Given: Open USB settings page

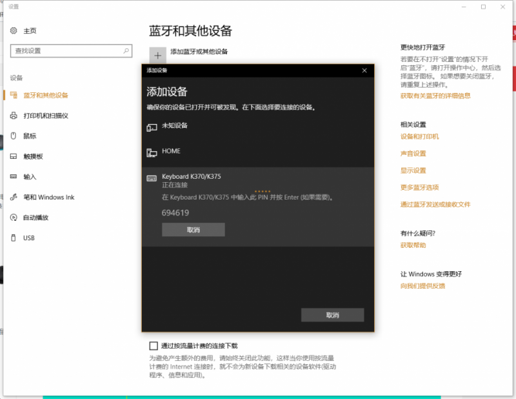Looking at the screenshot, I should click(29, 238).
